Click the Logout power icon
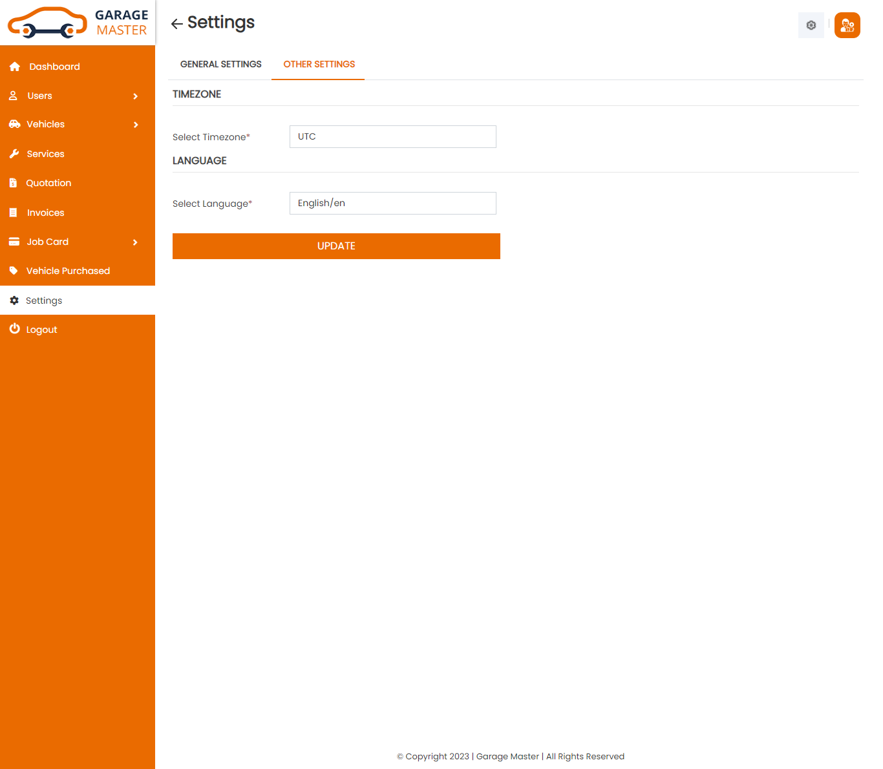The width and height of the screenshot is (883, 769). (14, 329)
